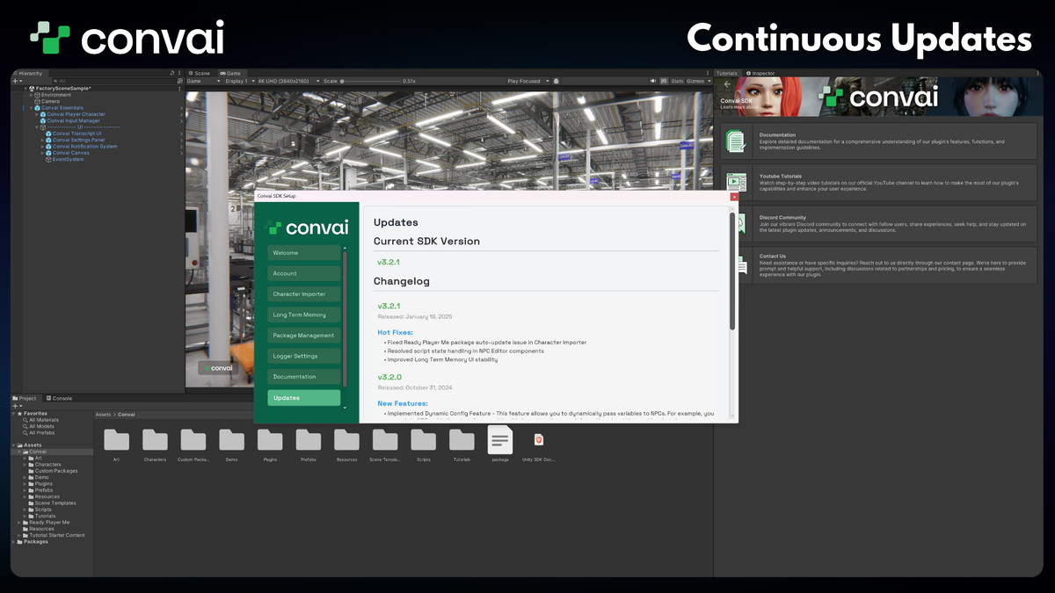Click the SDK Setup sidebar scrollbar
The width and height of the screenshot is (1055, 593).
tap(345, 319)
